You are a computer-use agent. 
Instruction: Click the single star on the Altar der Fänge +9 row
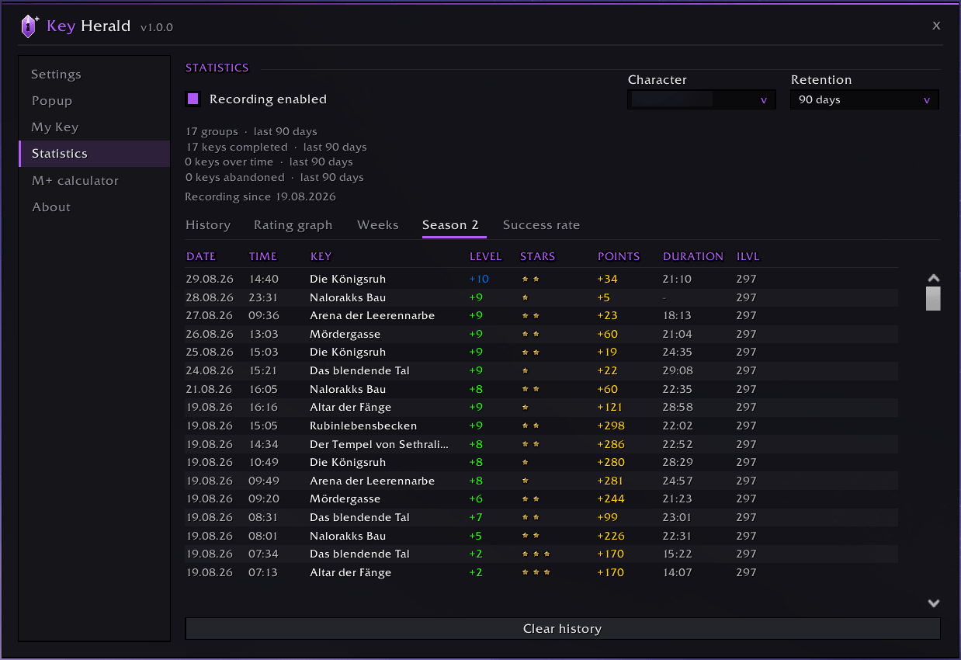click(526, 408)
